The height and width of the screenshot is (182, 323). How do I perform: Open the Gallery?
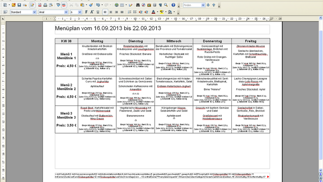[149, 5]
